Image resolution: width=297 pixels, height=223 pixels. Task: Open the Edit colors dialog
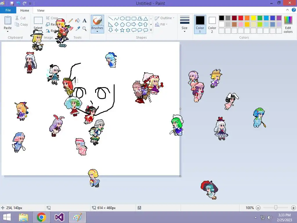(x=288, y=25)
